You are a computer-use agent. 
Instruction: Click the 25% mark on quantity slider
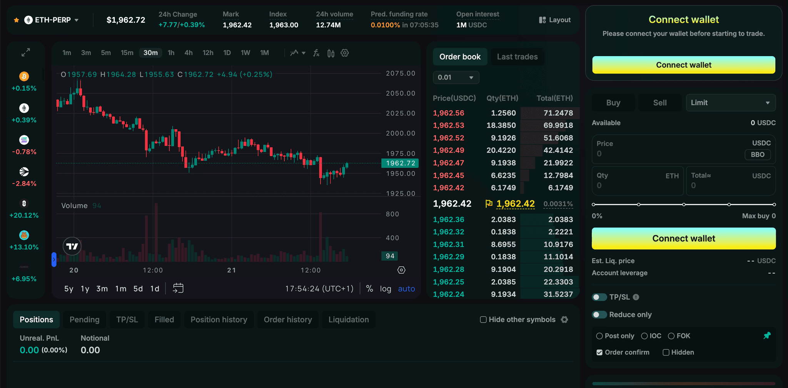[x=639, y=205]
